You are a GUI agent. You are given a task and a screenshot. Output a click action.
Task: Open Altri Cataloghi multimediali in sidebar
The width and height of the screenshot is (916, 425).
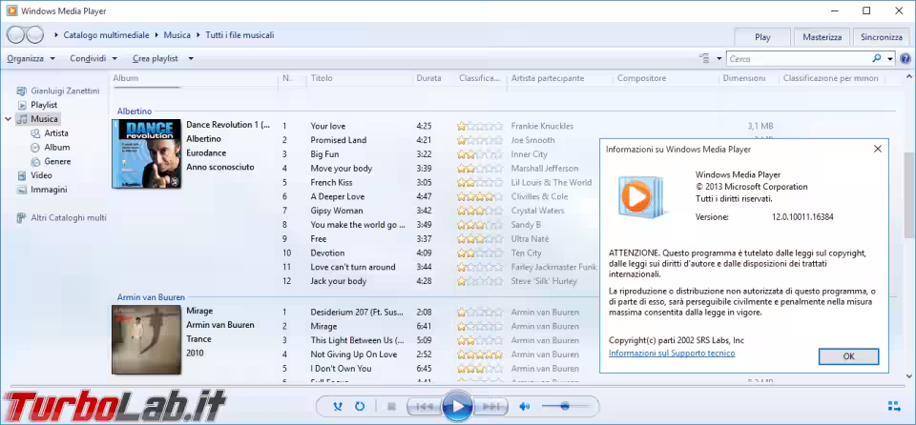pos(61,218)
